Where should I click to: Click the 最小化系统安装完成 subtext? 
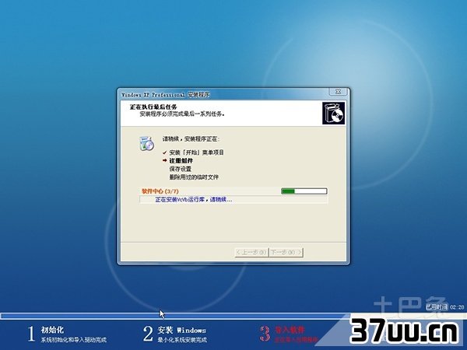coord(182,340)
